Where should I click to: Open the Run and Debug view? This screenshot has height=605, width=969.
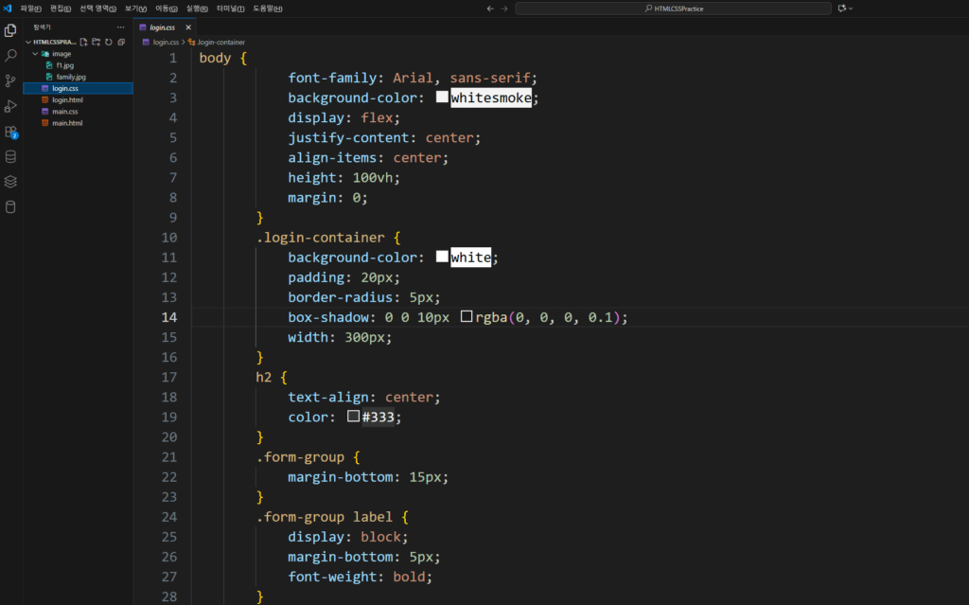10,106
